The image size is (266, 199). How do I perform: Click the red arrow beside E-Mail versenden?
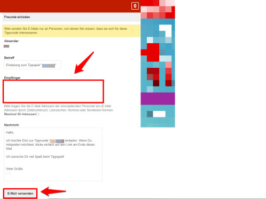(x=53, y=192)
